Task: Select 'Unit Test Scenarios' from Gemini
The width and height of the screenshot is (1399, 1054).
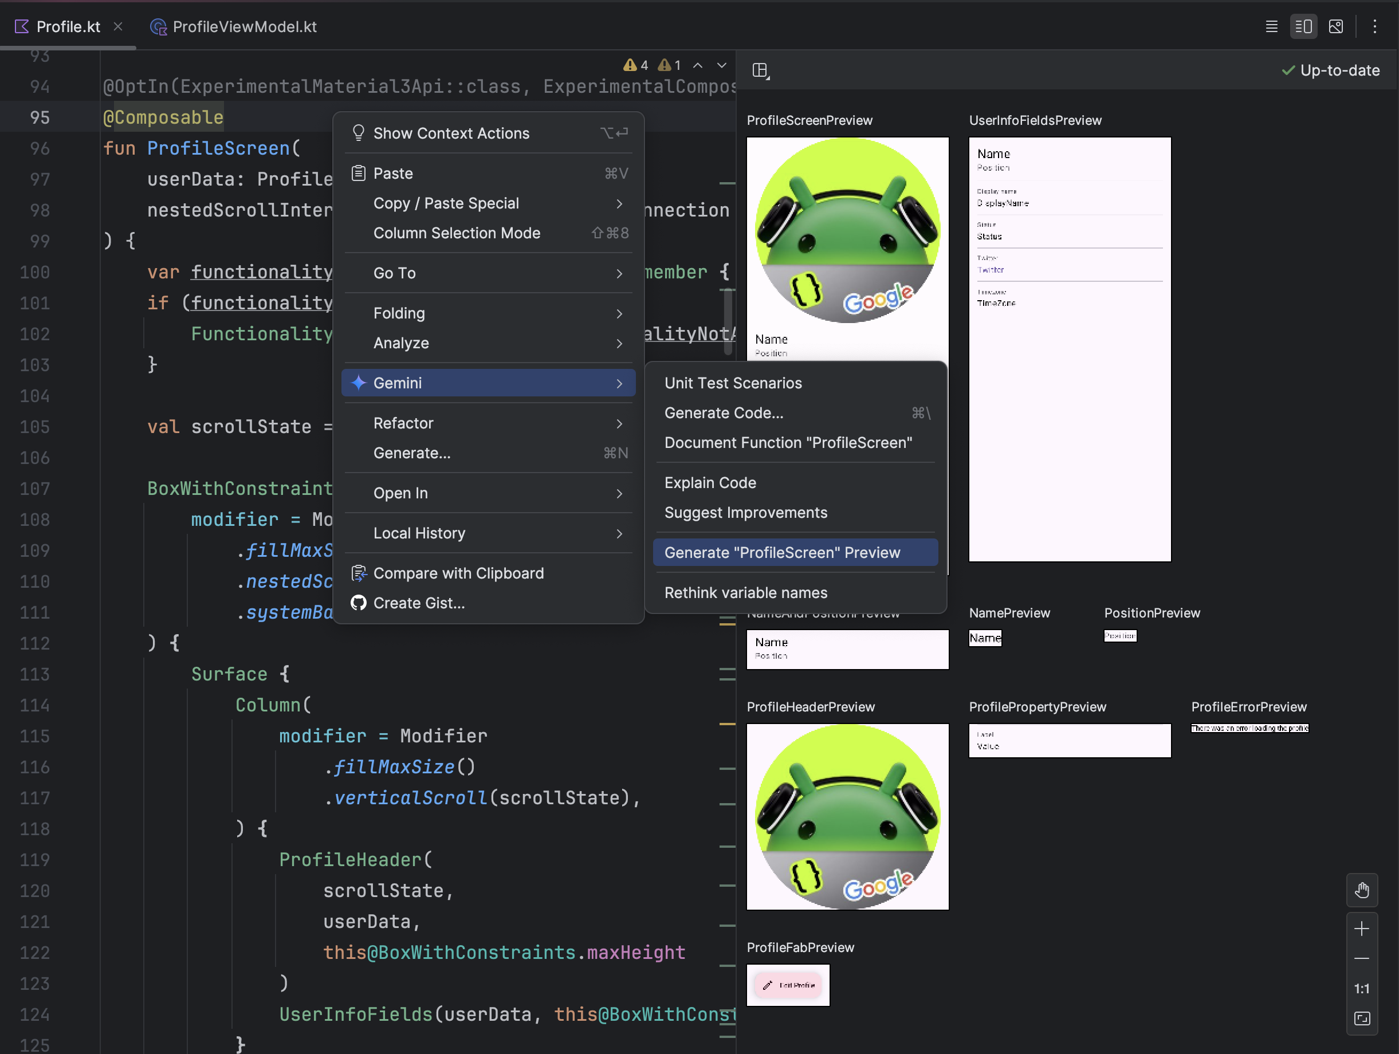Action: coord(733,382)
